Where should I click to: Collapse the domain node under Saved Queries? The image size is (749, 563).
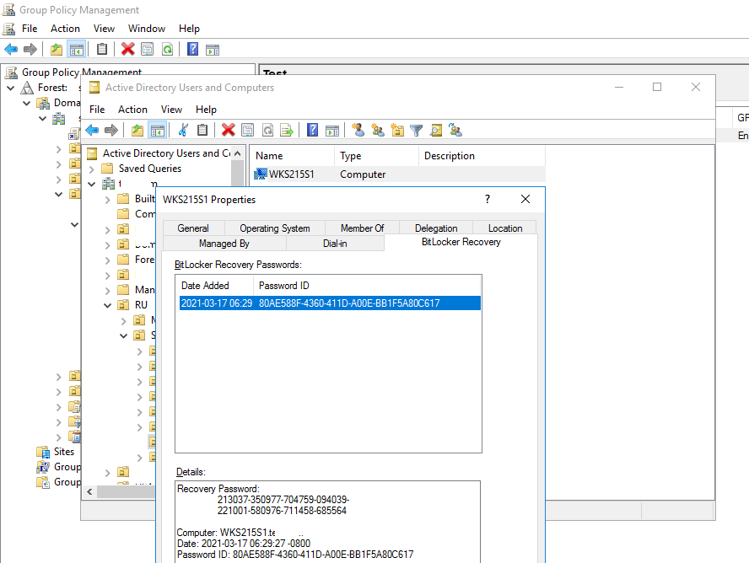coord(92,185)
